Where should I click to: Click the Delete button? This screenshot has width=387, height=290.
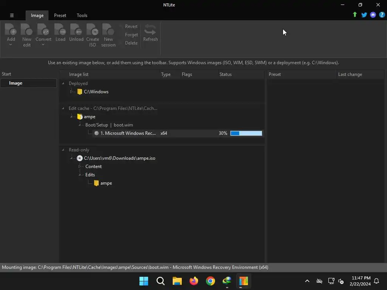(131, 43)
